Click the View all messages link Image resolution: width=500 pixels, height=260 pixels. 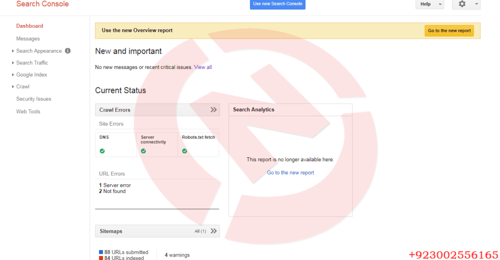[203, 67]
